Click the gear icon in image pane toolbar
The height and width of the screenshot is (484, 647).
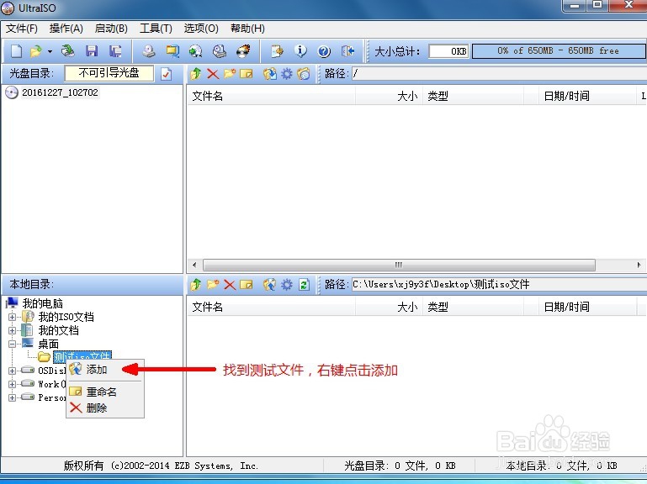pyautogui.click(x=287, y=74)
